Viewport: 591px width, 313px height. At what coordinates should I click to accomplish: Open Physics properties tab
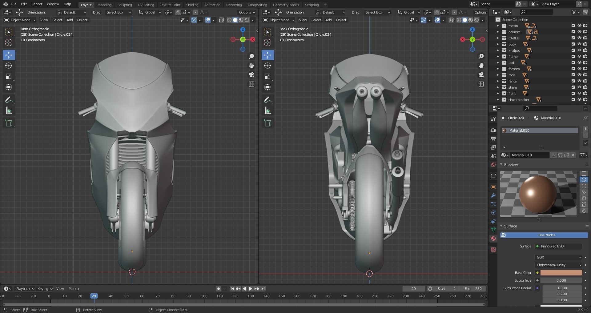pos(493,213)
